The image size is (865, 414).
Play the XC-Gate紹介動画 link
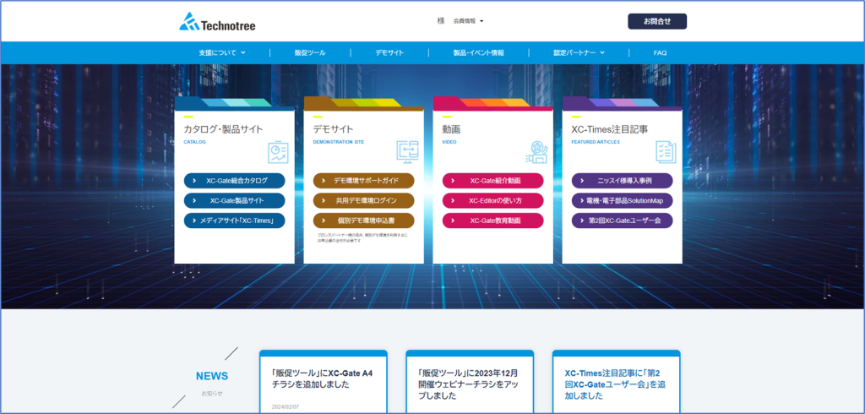pos(492,181)
